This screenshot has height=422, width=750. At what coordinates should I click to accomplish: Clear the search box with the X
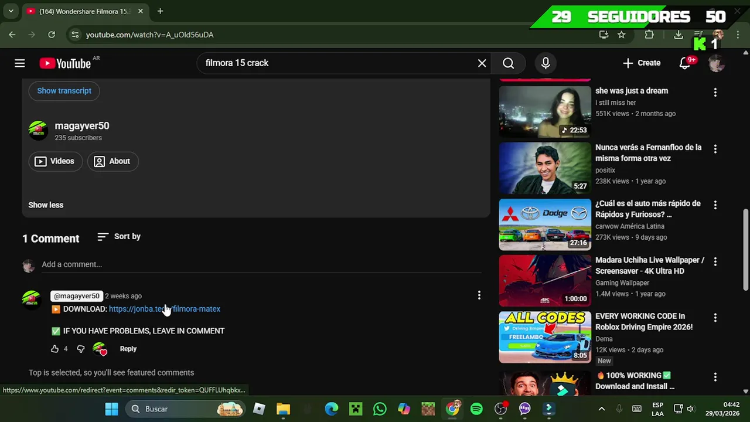tap(482, 63)
